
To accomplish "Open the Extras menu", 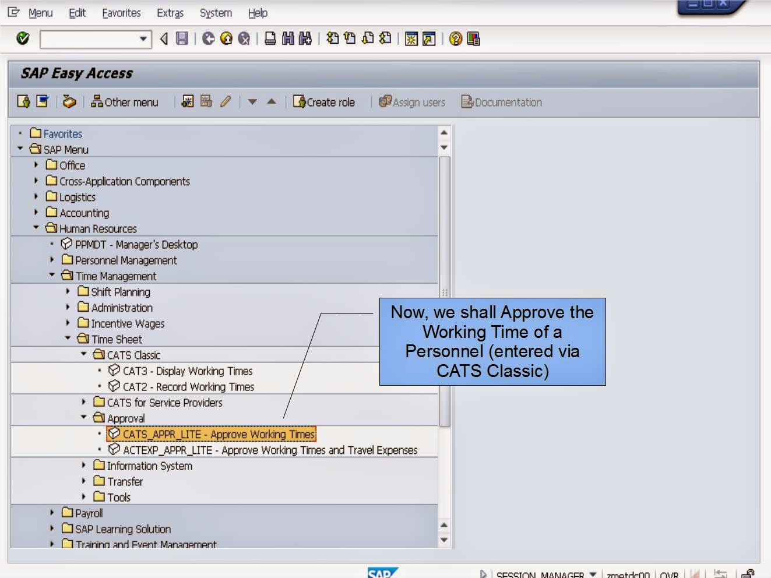I will [x=170, y=12].
